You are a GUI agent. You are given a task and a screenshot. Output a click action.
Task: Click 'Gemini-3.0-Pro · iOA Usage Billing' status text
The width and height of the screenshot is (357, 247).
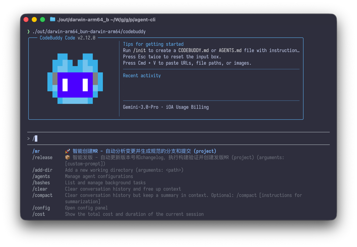click(166, 107)
